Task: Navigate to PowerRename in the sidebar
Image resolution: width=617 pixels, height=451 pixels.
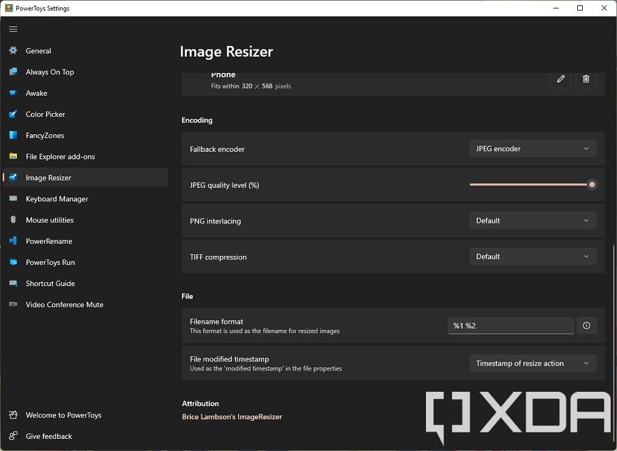Action: (x=13, y=241)
